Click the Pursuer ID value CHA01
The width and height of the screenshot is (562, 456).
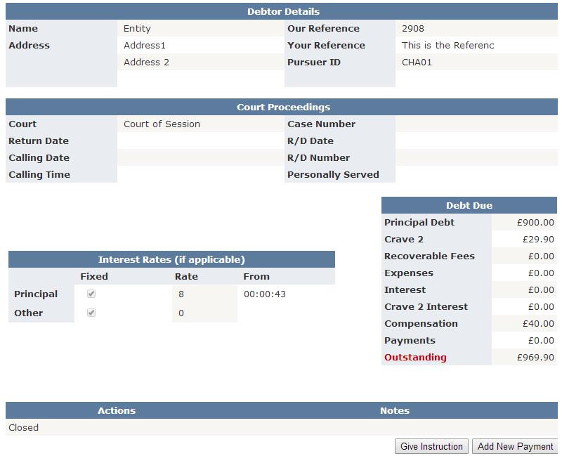(x=417, y=63)
